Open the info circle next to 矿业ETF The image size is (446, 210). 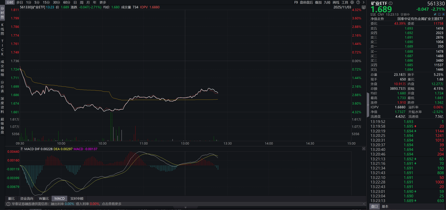point(391,3)
